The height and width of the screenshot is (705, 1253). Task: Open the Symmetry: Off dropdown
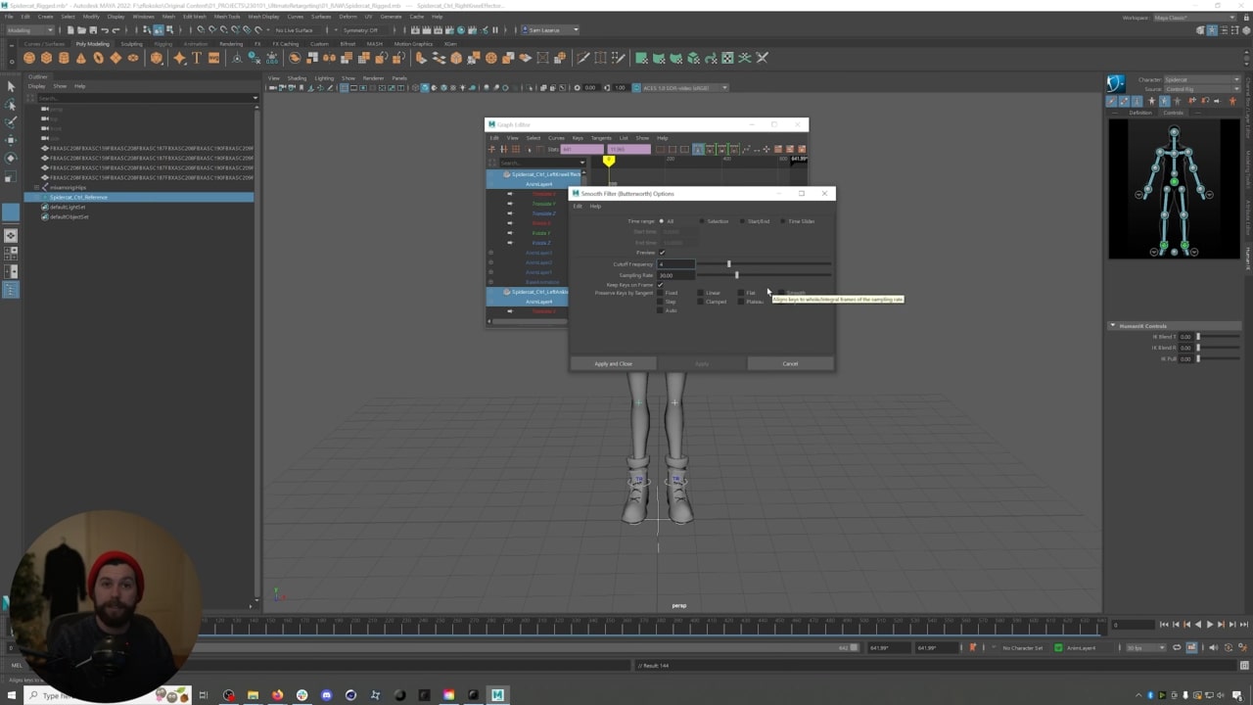(x=360, y=30)
